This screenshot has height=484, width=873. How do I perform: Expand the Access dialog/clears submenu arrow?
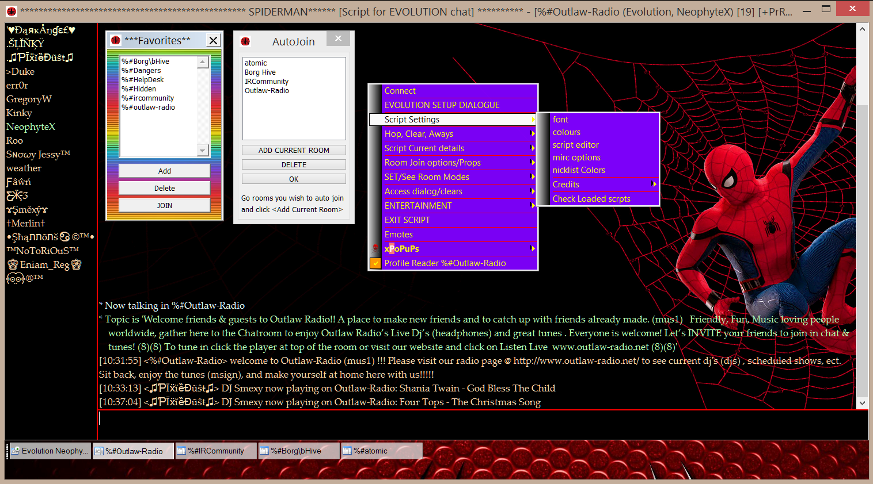(x=533, y=191)
